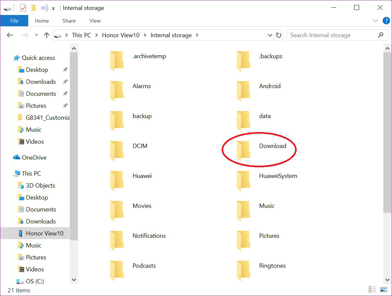Open the File menu tab
Screen dimensions: 392x296
click(14, 21)
